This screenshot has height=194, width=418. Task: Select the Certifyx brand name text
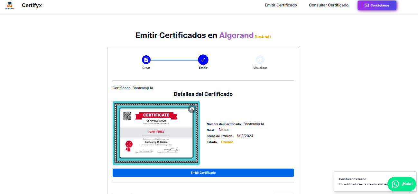32,5
